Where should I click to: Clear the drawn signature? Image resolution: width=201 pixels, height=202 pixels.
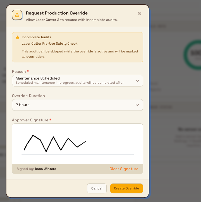pos(124,169)
